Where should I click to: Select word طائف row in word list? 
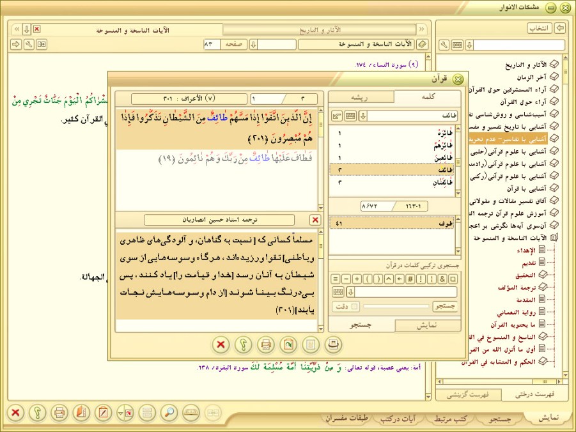(x=392, y=170)
